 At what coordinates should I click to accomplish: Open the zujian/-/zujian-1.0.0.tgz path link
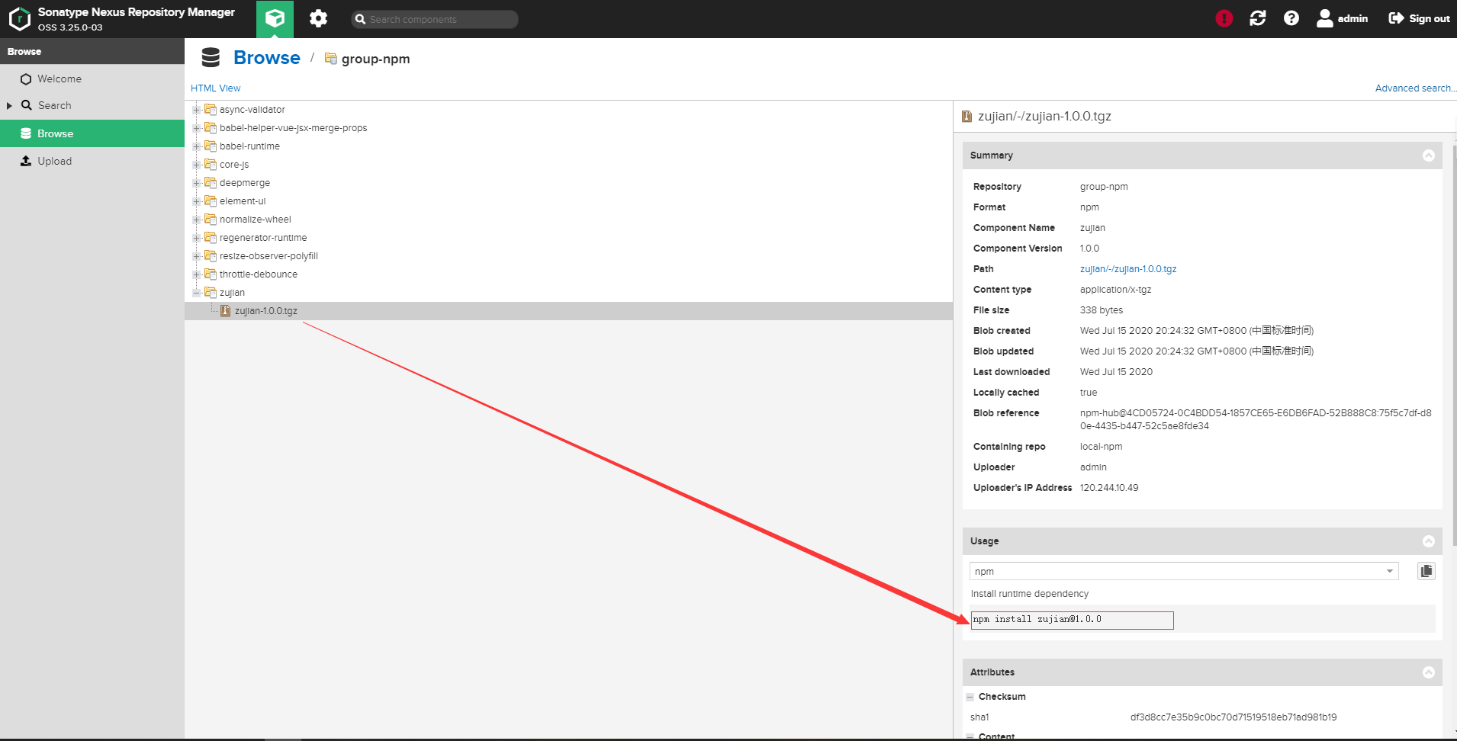[1128, 269]
